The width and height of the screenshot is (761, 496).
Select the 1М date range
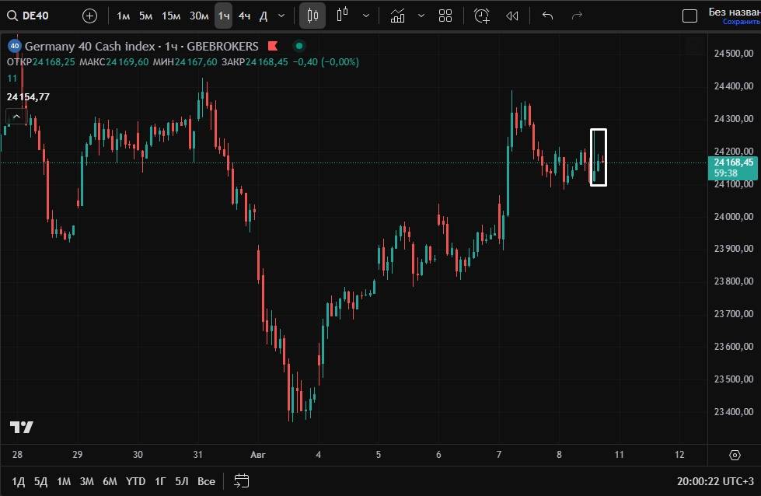click(64, 481)
